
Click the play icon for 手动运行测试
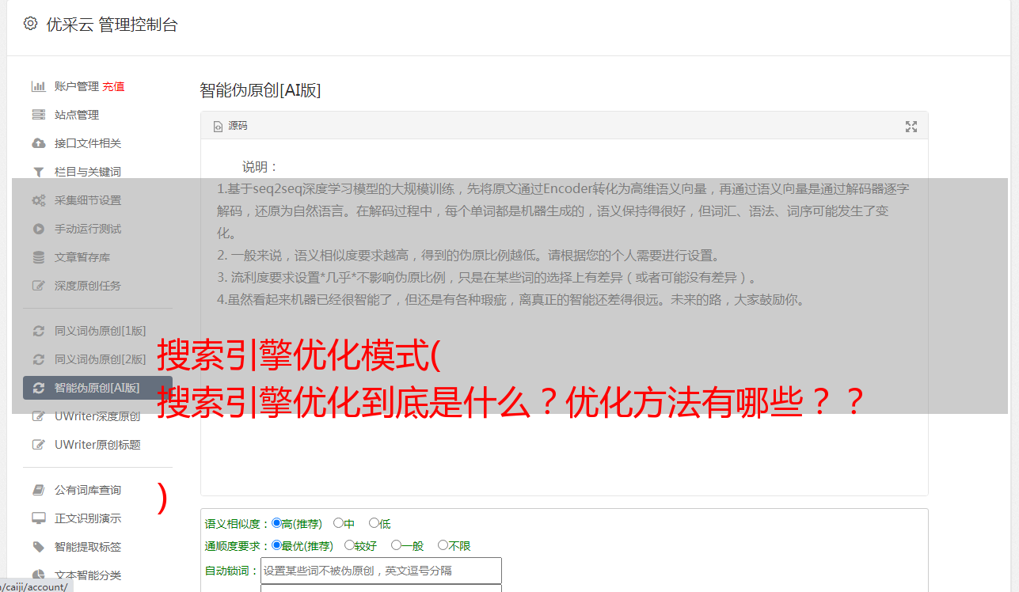(38, 229)
